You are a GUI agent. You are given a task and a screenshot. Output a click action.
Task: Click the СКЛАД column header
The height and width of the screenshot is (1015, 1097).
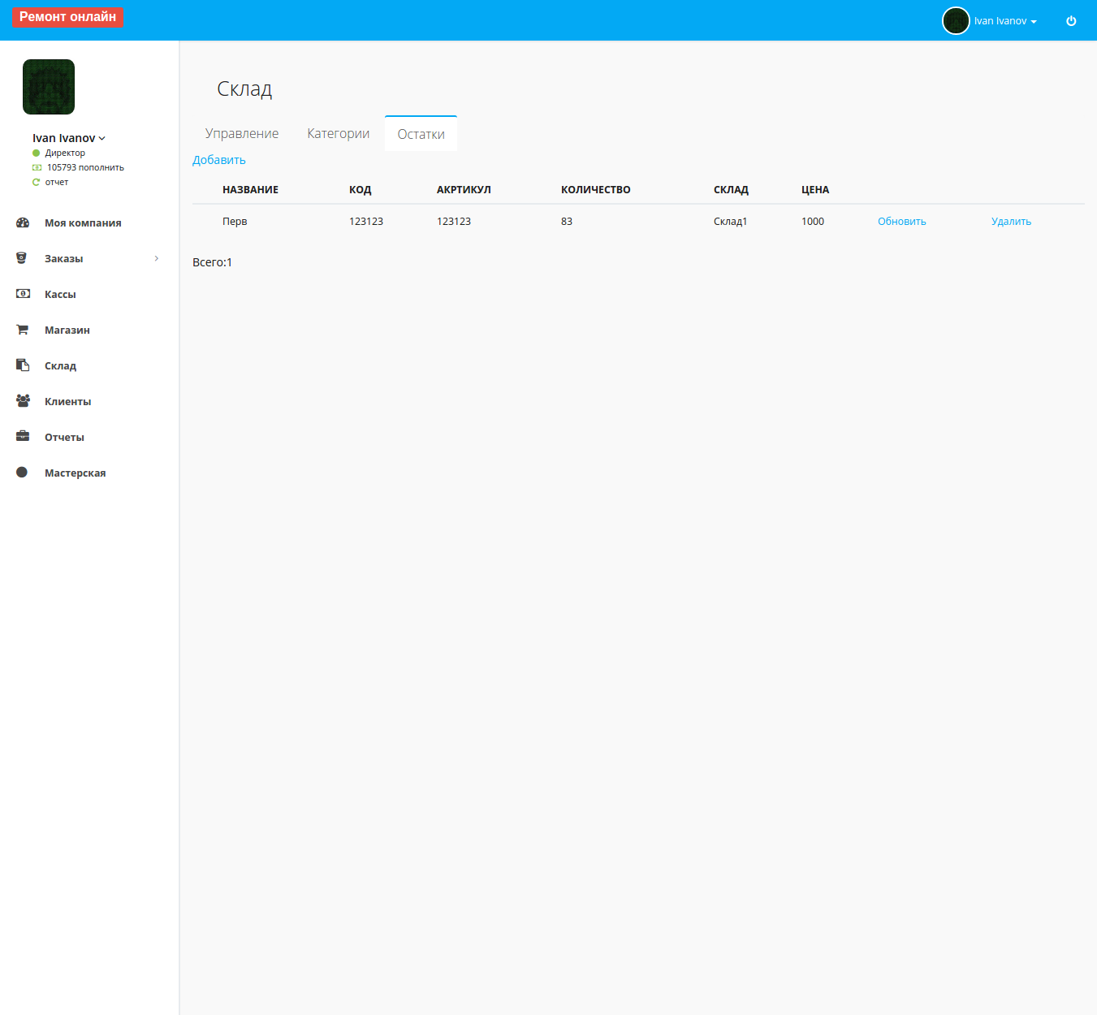pos(731,190)
